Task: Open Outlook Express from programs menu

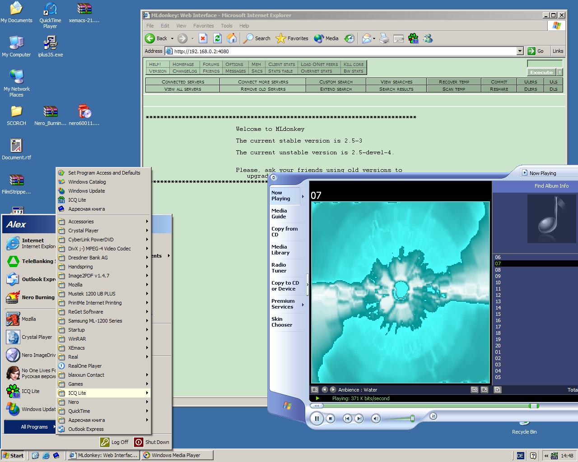Action: click(103, 429)
